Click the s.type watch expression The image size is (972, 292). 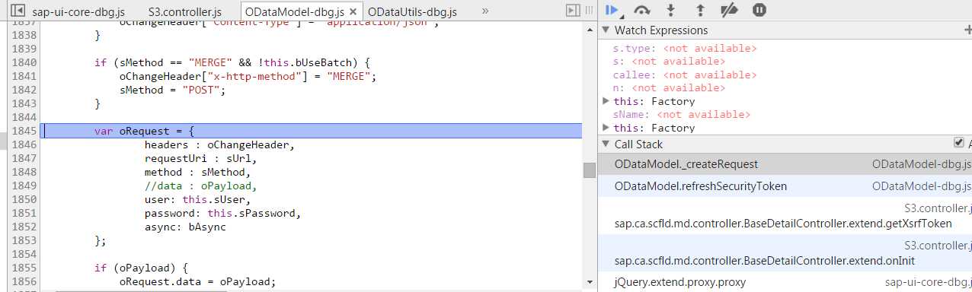685,48
